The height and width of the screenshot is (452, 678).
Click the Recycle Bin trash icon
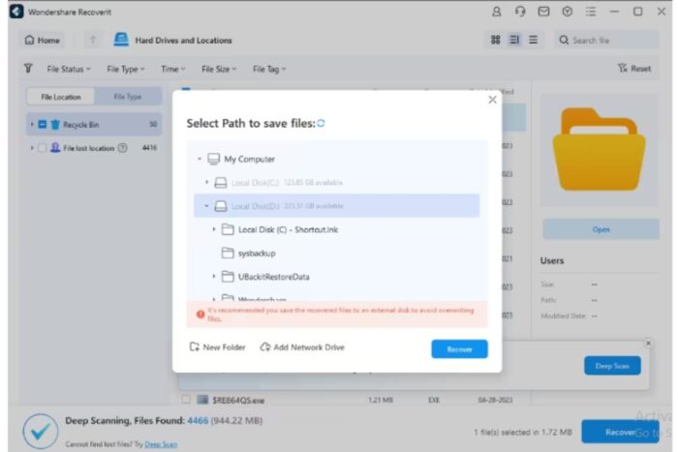pos(55,125)
